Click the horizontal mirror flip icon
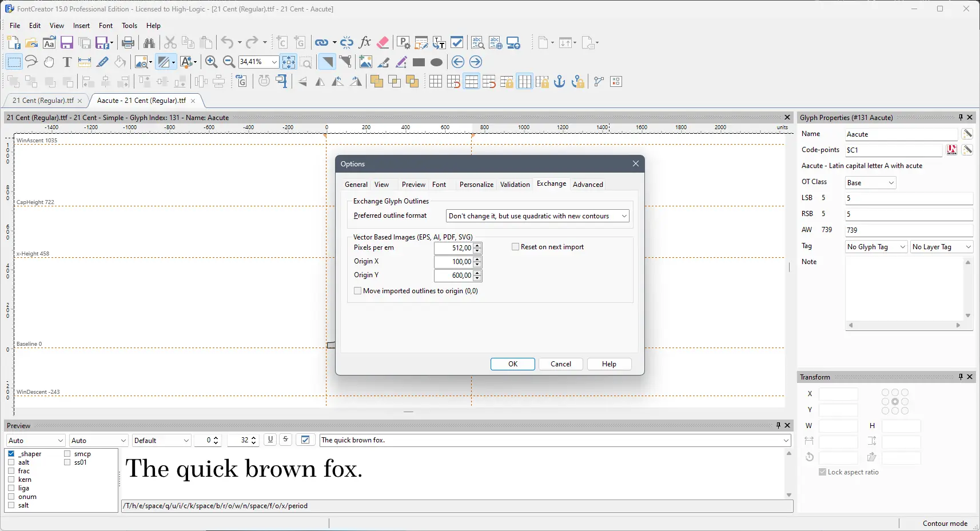980x531 pixels. point(320,82)
